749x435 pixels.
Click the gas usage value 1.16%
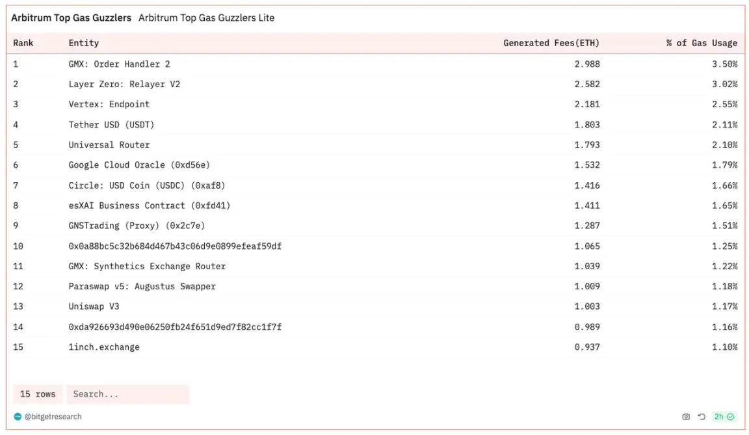tap(725, 326)
